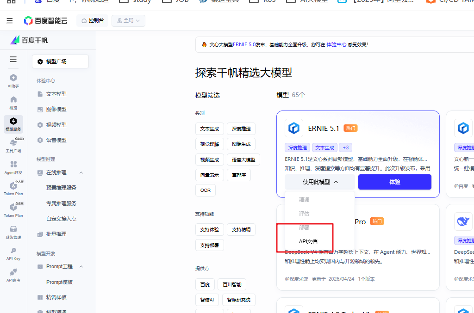This screenshot has width=474, height=313.
Task: Toggle the 文本生成 category filter
Action: point(210,129)
